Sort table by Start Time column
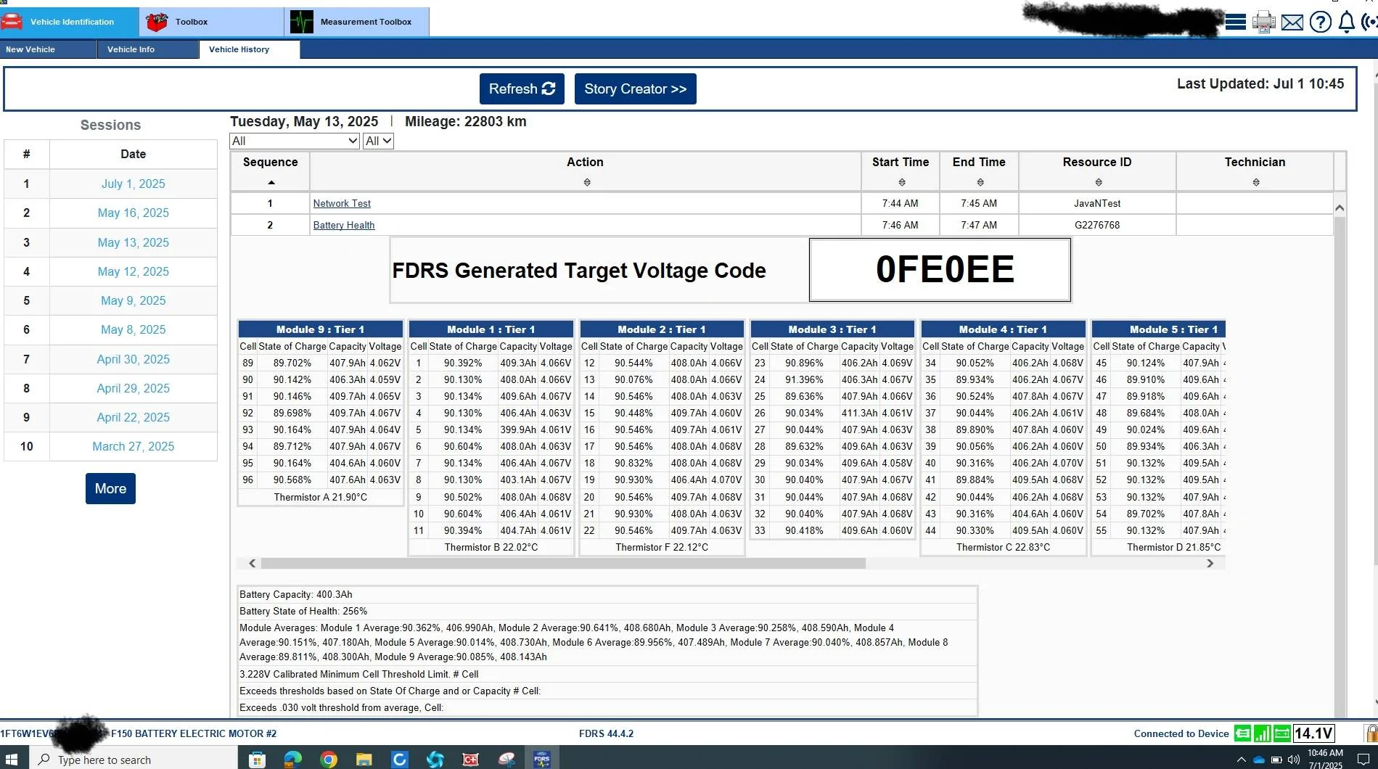 [901, 182]
